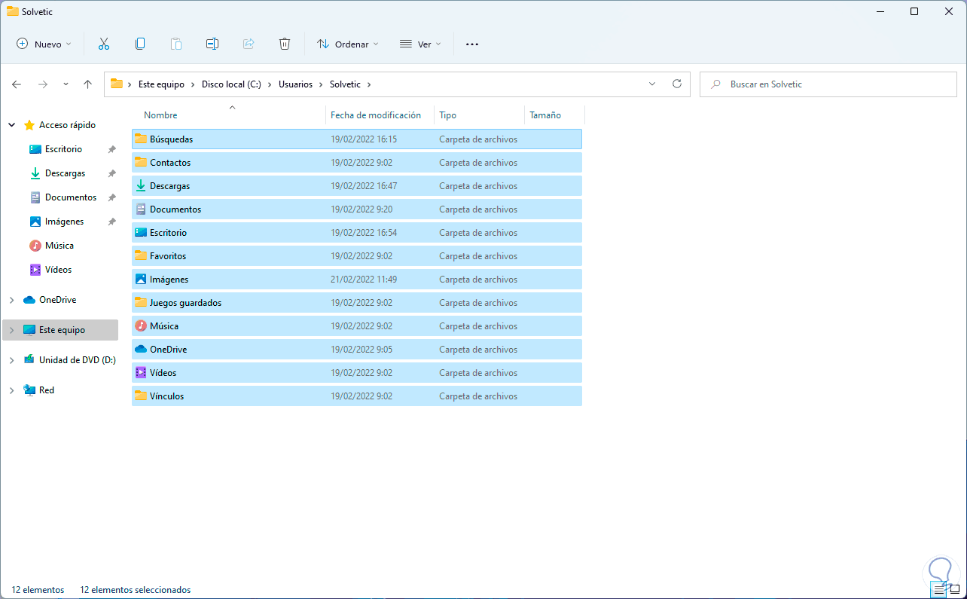The height and width of the screenshot is (599, 967).
Task: Click the Copy icon in toolbar
Action: (140, 44)
